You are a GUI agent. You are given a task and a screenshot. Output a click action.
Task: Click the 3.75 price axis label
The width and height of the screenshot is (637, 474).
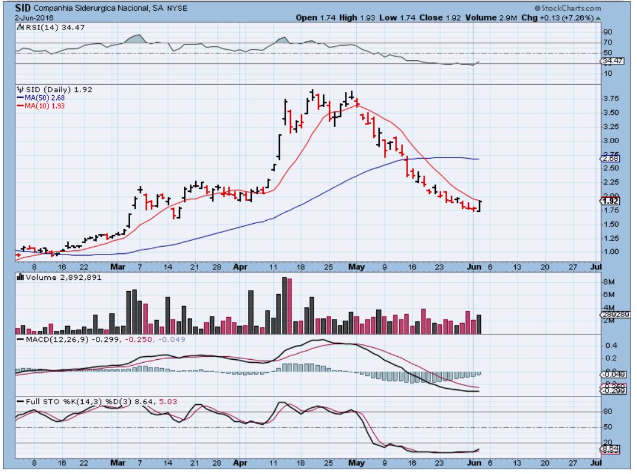611,99
